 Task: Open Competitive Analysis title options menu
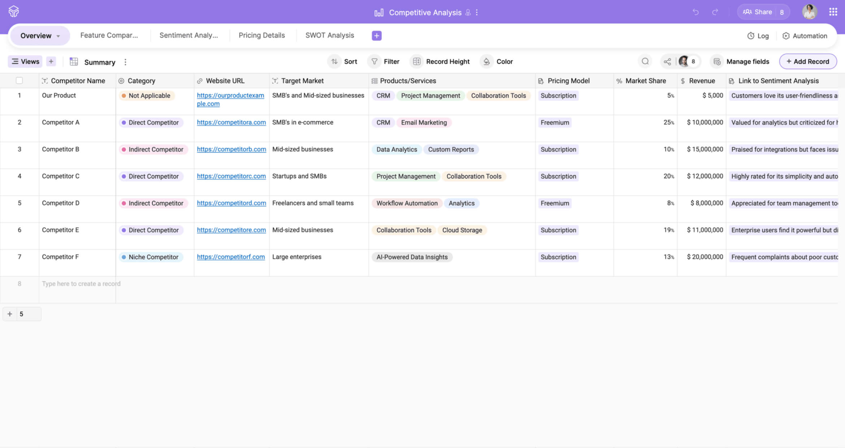point(477,13)
